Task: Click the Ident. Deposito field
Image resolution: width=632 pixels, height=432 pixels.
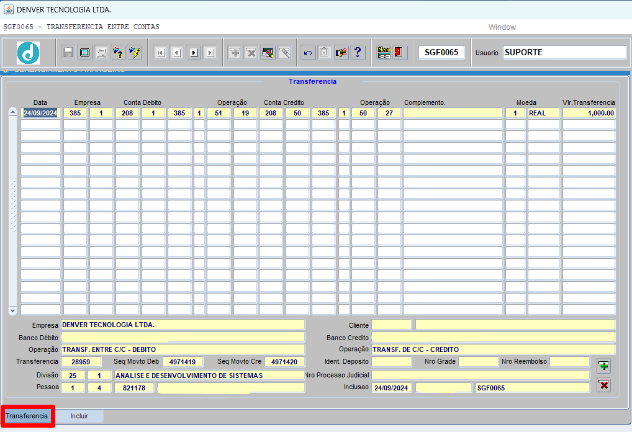Action: click(391, 362)
